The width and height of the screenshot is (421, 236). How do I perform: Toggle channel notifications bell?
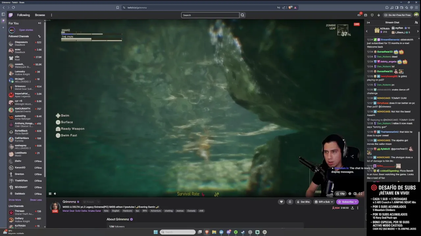290,202
